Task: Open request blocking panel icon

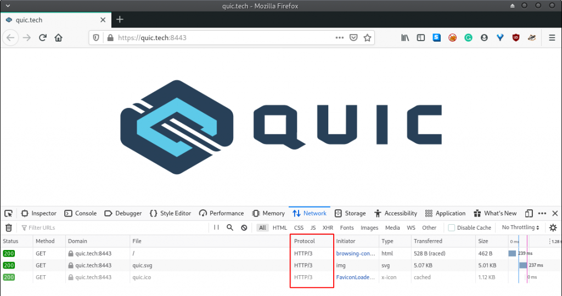Action: pos(244,227)
